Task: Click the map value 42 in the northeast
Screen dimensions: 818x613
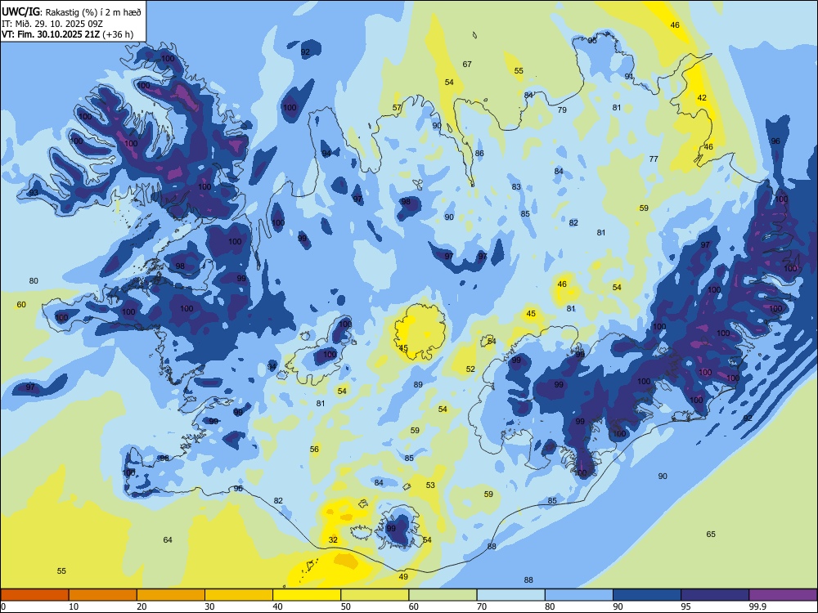Action: coord(702,97)
